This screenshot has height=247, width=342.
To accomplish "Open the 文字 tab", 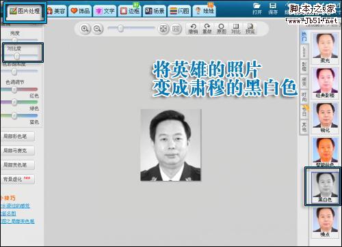I will (x=105, y=11).
